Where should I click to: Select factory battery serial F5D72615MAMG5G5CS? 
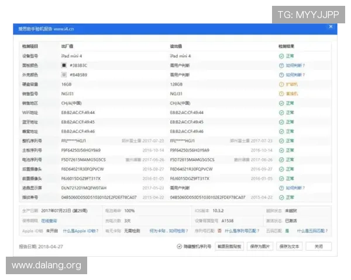click(x=83, y=160)
